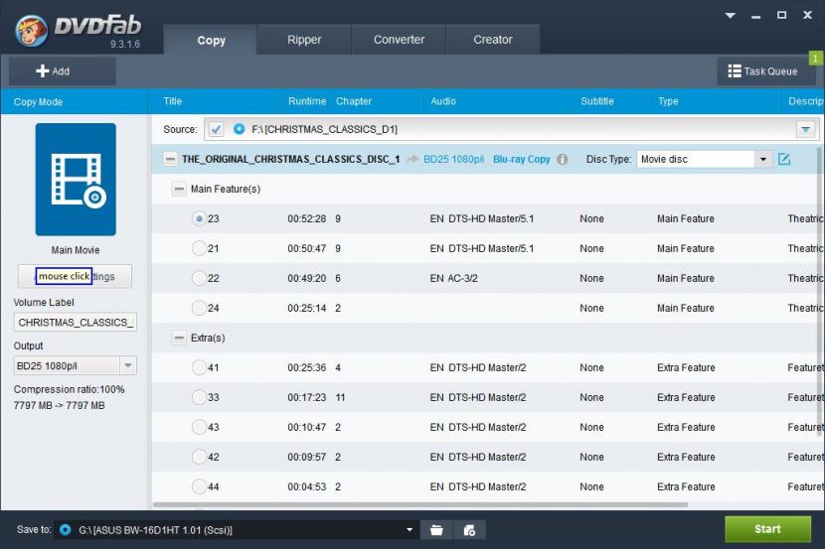The image size is (825, 549).
Task: Select extra title 44 radio button
Action: coord(199,486)
